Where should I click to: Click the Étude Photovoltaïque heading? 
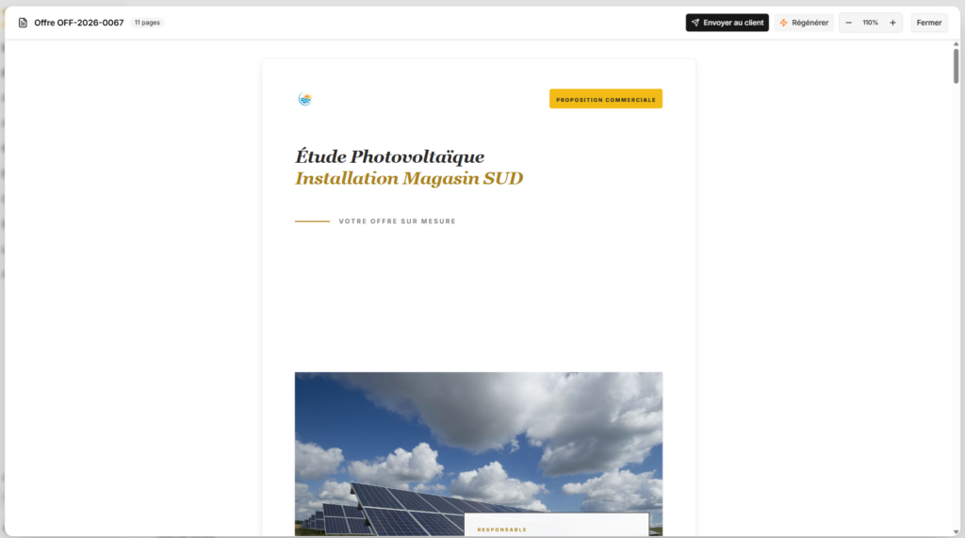pyautogui.click(x=389, y=157)
